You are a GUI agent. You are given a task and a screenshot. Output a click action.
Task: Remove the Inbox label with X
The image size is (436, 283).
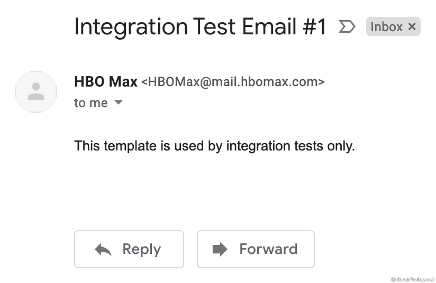(412, 27)
